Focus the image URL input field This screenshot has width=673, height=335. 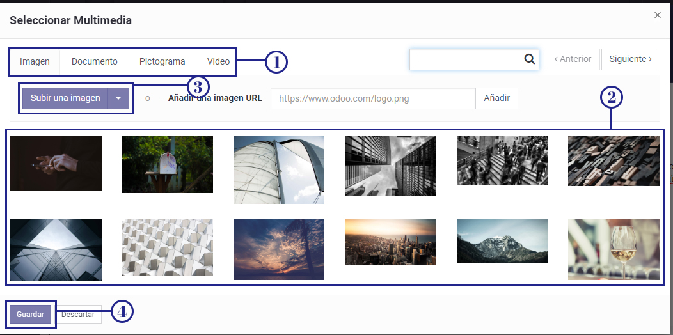click(373, 98)
